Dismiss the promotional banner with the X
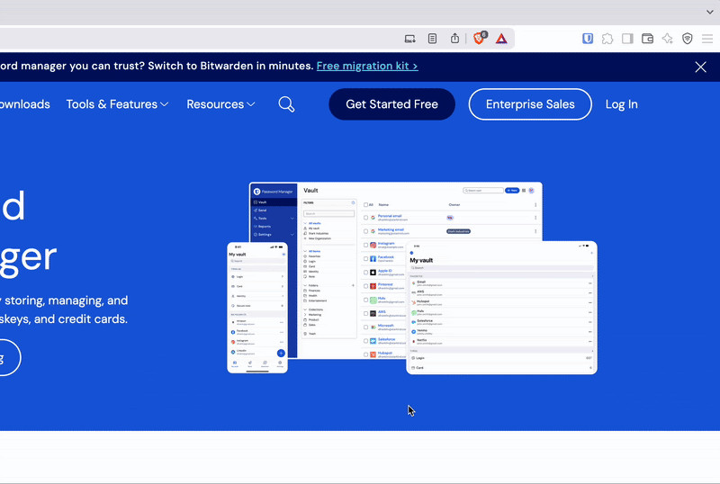This screenshot has height=484, width=720. pos(701,67)
